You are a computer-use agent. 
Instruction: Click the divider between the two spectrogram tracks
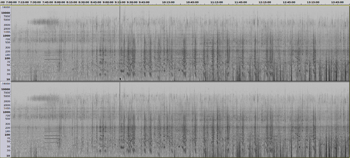(175, 82)
